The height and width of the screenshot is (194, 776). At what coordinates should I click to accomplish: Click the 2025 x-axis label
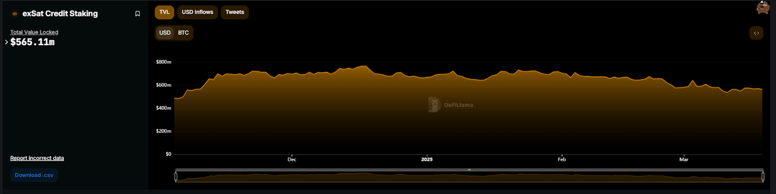427,160
